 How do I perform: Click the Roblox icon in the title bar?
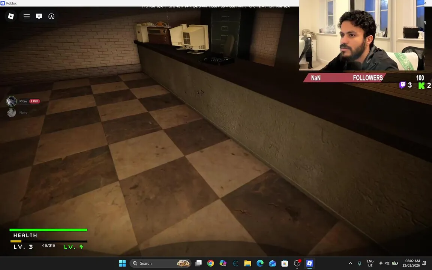point(3,3)
